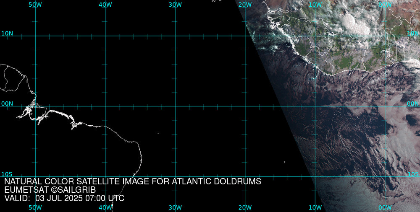The width and height of the screenshot is (420, 212).
Task: Select the 00W label along the bottom edge
Action: (385, 208)
